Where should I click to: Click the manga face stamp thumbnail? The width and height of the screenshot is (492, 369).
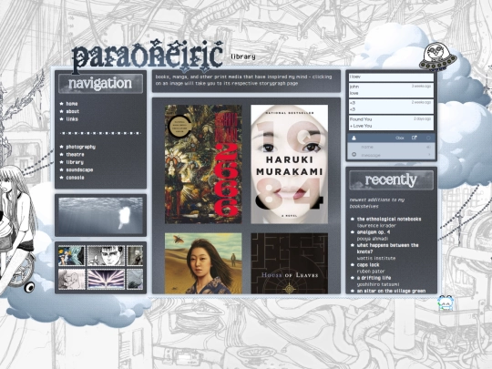click(106, 256)
